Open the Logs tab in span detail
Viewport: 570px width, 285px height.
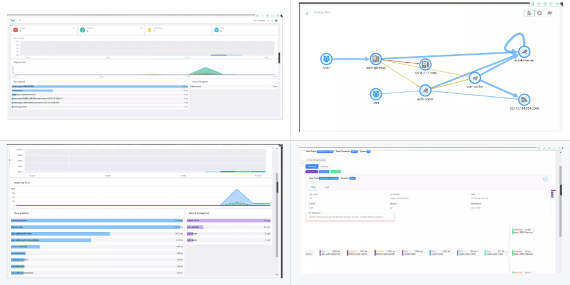click(326, 187)
